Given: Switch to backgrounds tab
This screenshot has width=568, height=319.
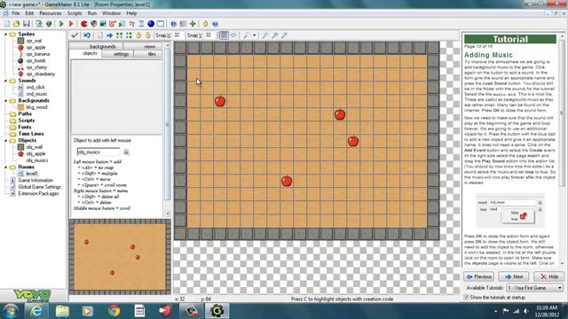Looking at the screenshot, I should click(96, 46).
